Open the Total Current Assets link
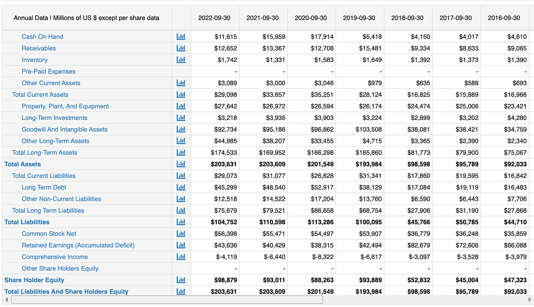The height and width of the screenshot is (307, 534). click(40, 95)
